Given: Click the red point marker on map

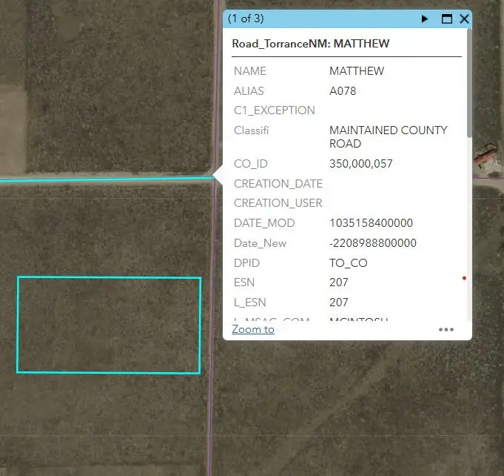Looking at the screenshot, I should click(x=464, y=279).
